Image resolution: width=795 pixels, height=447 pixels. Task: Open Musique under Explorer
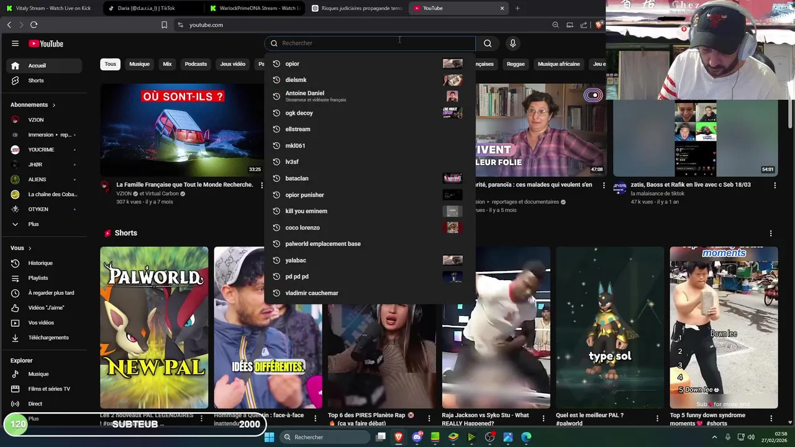coord(44,374)
